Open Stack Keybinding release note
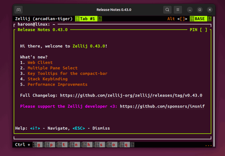The height and width of the screenshot is (156, 225). coord(48,79)
